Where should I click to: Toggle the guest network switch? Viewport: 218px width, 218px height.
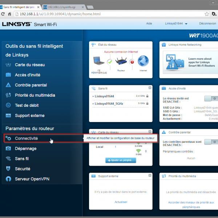click(210, 98)
